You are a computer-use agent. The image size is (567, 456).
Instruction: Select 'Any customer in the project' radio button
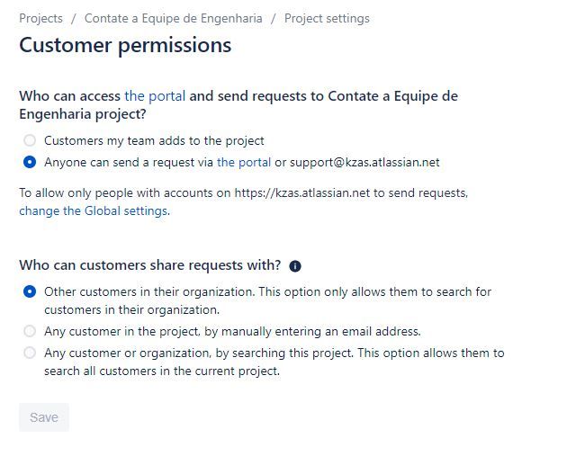pyautogui.click(x=30, y=331)
